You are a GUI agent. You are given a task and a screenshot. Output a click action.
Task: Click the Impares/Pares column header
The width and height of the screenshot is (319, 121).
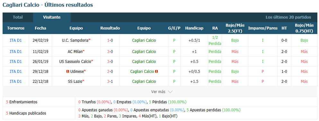[x=263, y=28]
